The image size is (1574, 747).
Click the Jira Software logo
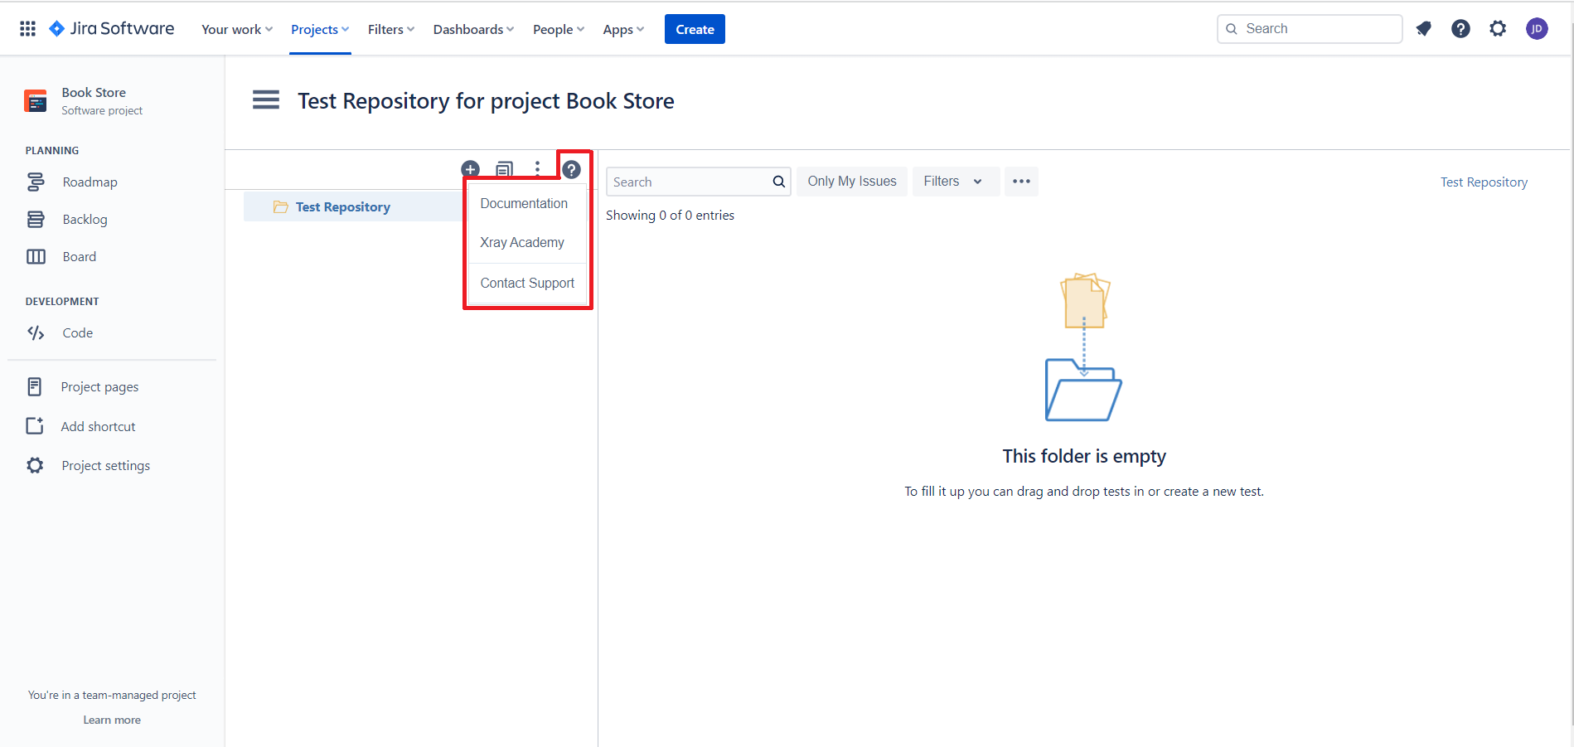coord(112,29)
